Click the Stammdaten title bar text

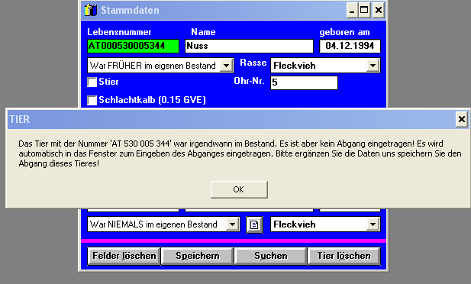[x=130, y=10]
